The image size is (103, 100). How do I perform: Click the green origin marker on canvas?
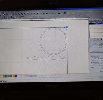[x=67, y=27]
